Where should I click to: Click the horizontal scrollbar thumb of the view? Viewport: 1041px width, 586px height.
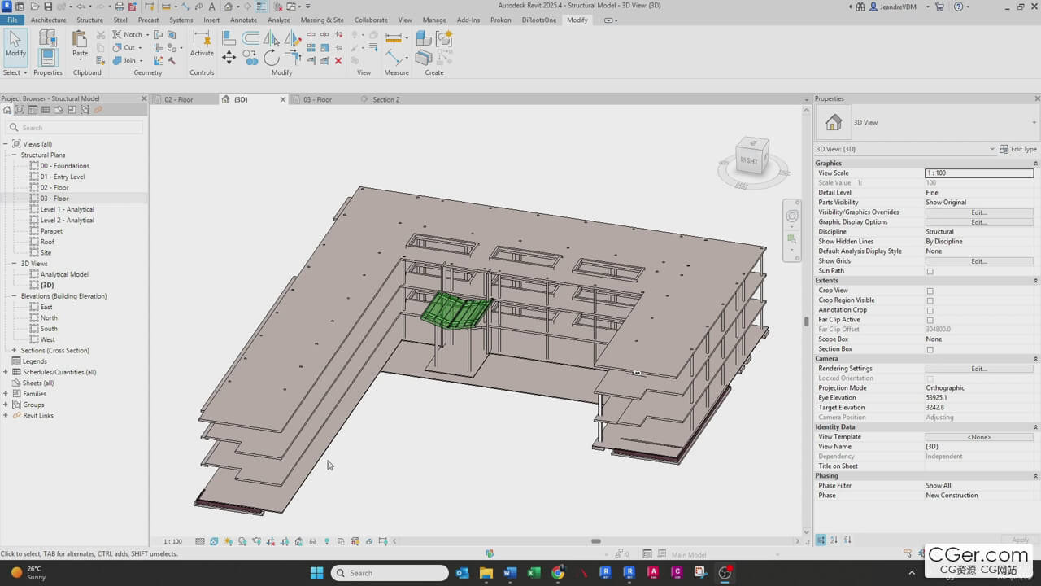tap(596, 541)
